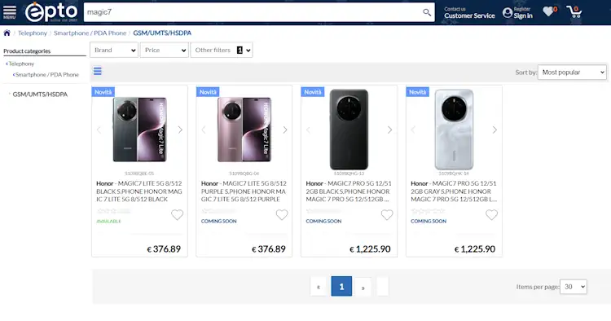Open MAGIC7 LITE 5G 8/512 PURPLE title
Viewport: 611px width, 321px height.
244,191
